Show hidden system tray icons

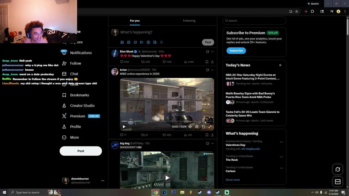(312, 192)
